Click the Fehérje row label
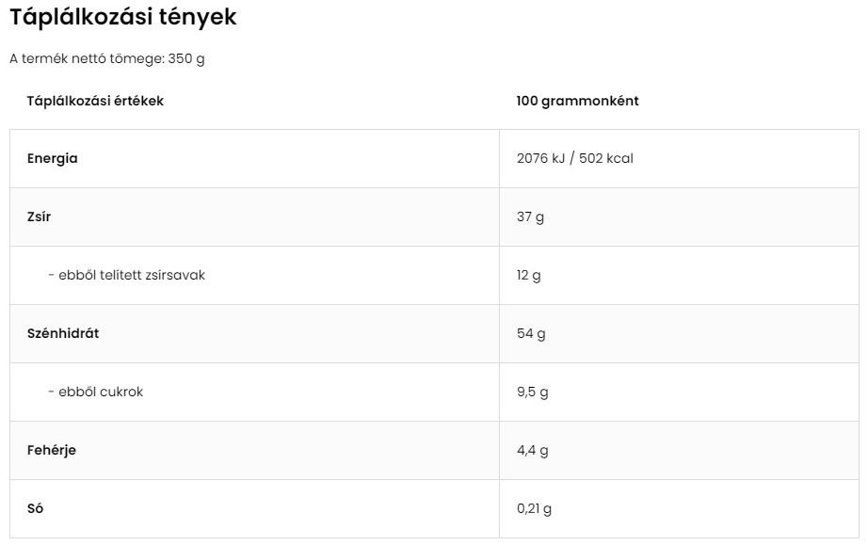Image resolution: width=868 pixels, height=545 pixels. pos(52,450)
